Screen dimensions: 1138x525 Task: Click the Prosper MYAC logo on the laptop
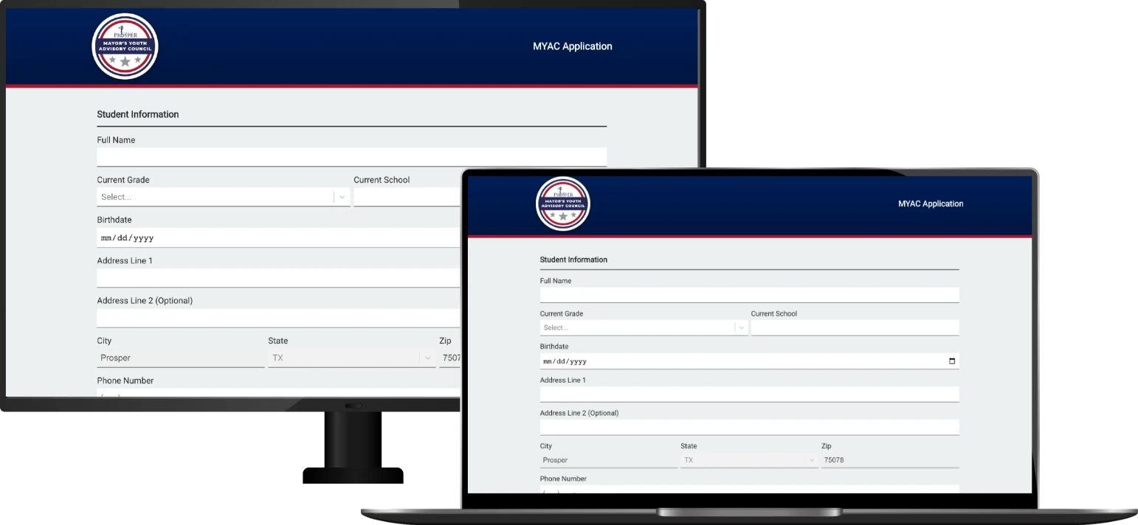pyautogui.click(x=563, y=204)
